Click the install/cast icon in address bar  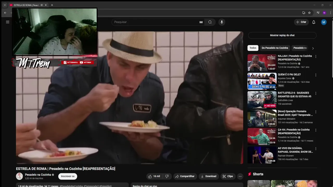(x=304, y=13)
